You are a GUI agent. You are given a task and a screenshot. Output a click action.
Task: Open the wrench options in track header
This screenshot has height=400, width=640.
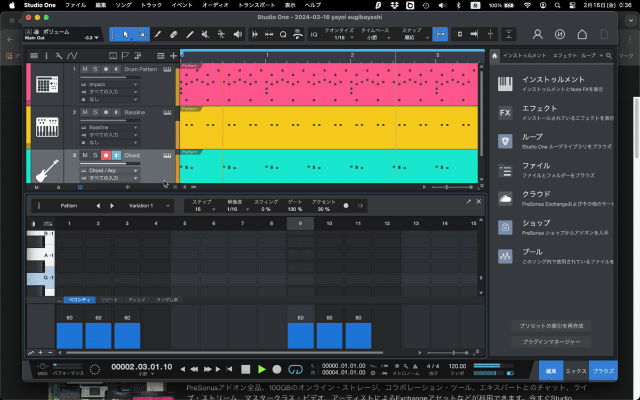59,55
